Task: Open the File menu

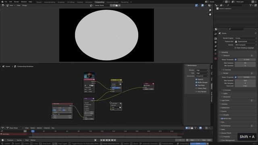Action: click(x=6, y=2)
